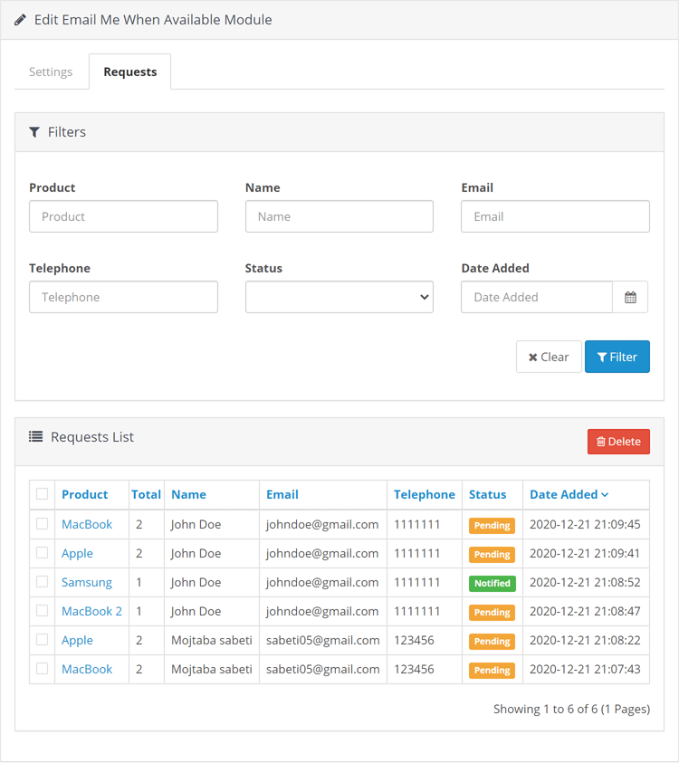This screenshot has height=763, width=679.
Task: Click date 2020-12-21 21:08:52
Action: tap(585, 583)
